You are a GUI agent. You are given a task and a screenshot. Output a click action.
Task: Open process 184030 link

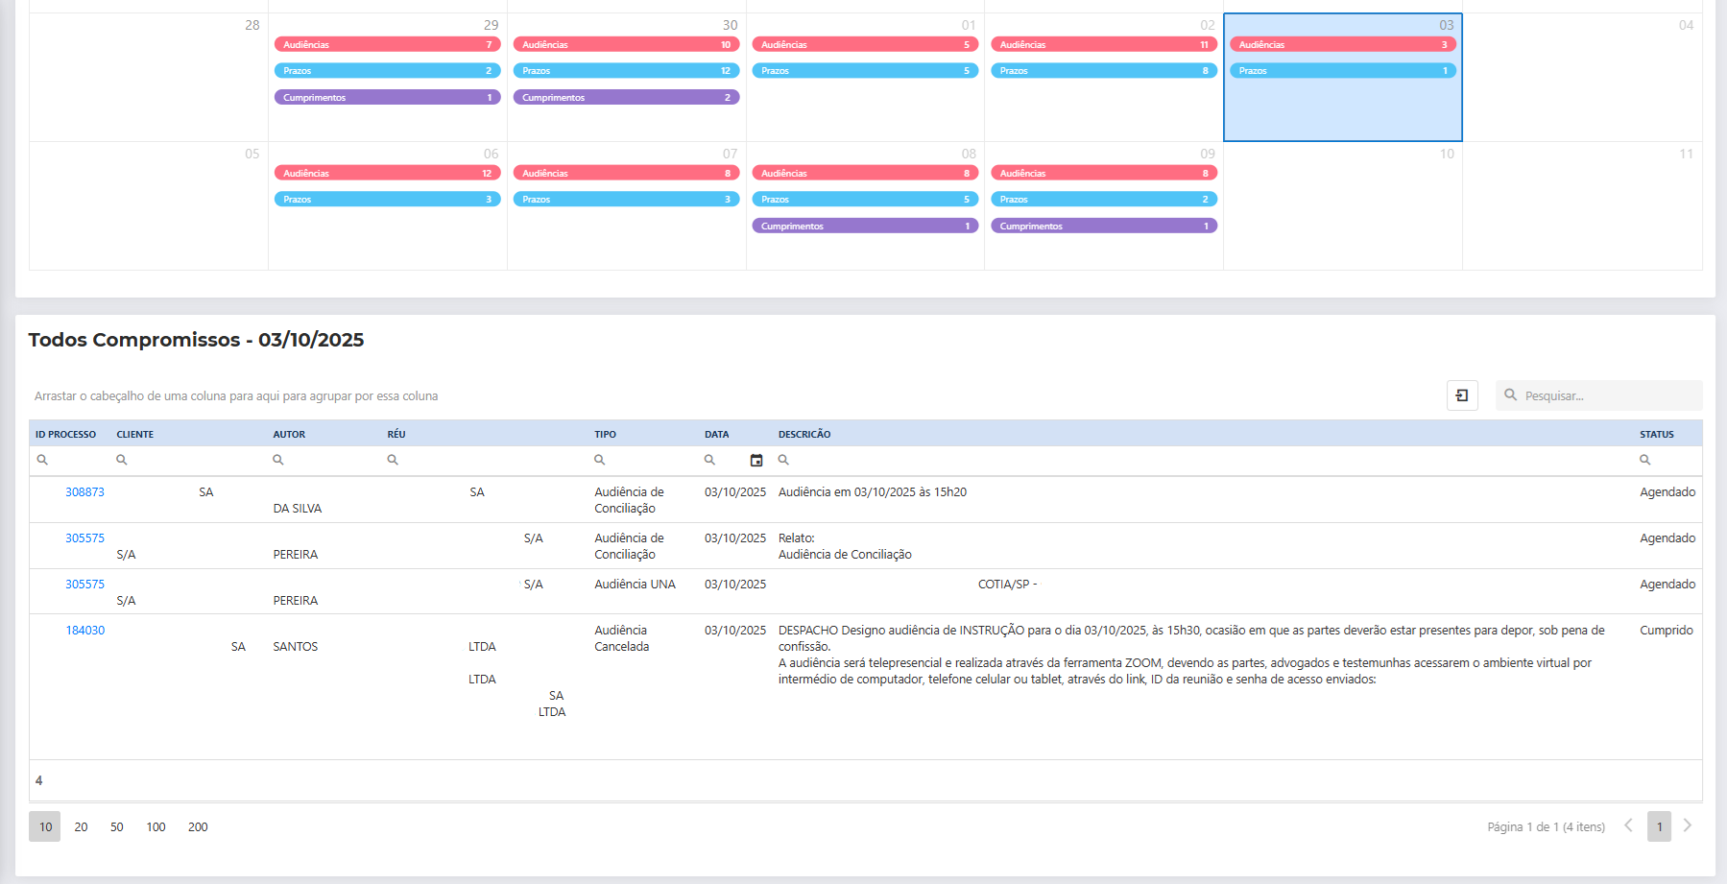click(x=84, y=631)
